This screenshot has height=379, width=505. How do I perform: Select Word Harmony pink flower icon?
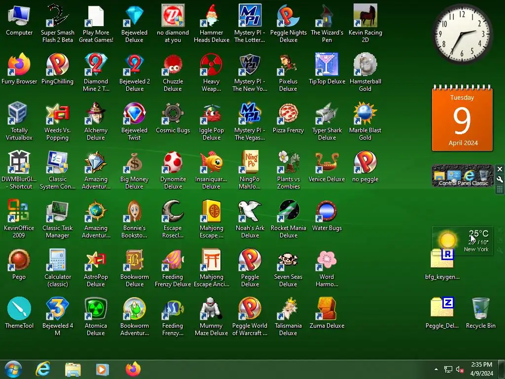point(327,260)
